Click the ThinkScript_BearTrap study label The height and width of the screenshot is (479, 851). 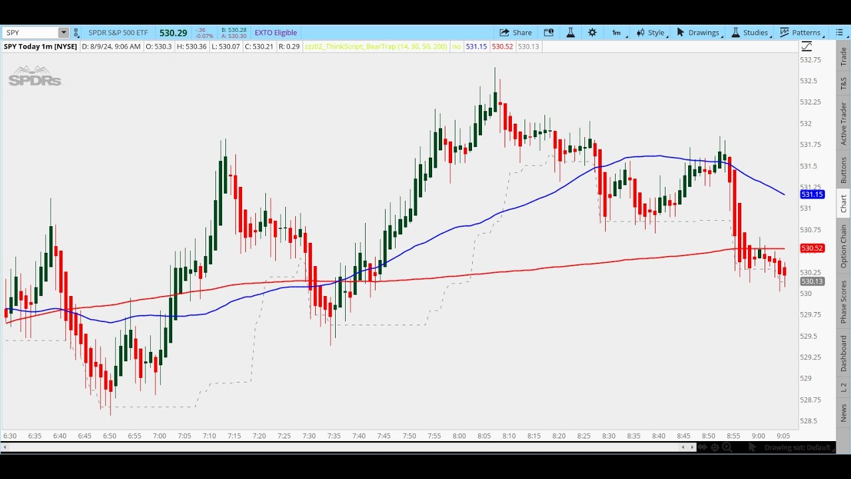[x=376, y=47]
